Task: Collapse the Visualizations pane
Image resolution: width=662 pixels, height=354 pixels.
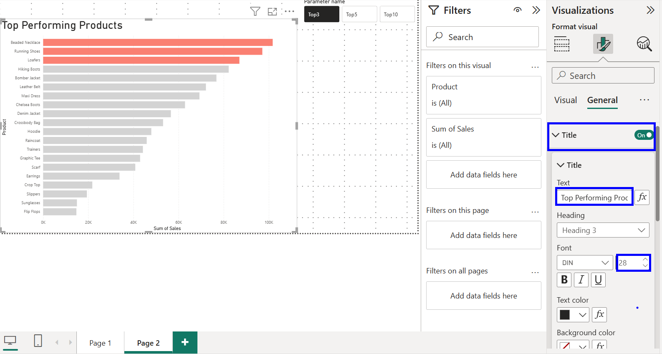Action: tap(650, 10)
